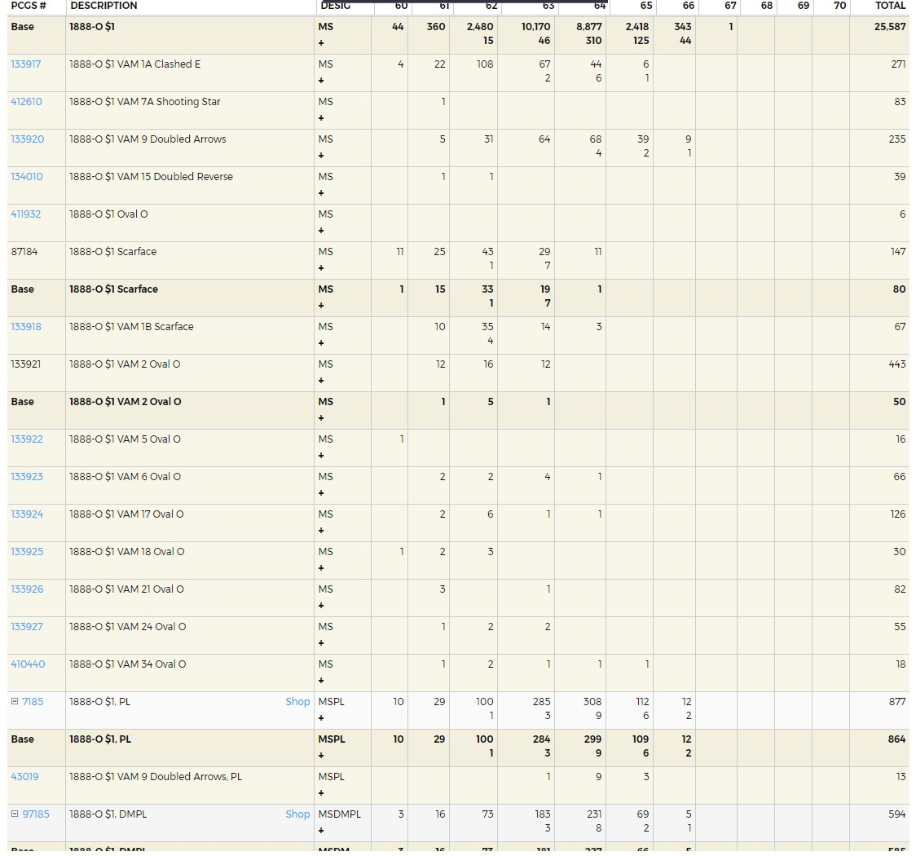Open PCGS number 7185 link
This screenshot has width=916, height=856.
click(x=33, y=702)
